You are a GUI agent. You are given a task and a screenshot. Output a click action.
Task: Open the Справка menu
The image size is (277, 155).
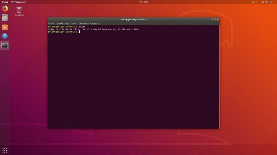[94, 23]
